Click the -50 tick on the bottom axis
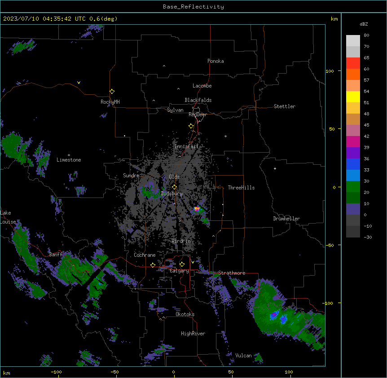The height and width of the screenshot is (378, 387). point(114,372)
